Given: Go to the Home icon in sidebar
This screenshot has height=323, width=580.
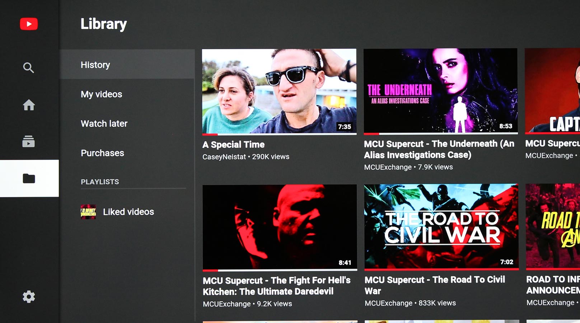Looking at the screenshot, I should click(29, 105).
